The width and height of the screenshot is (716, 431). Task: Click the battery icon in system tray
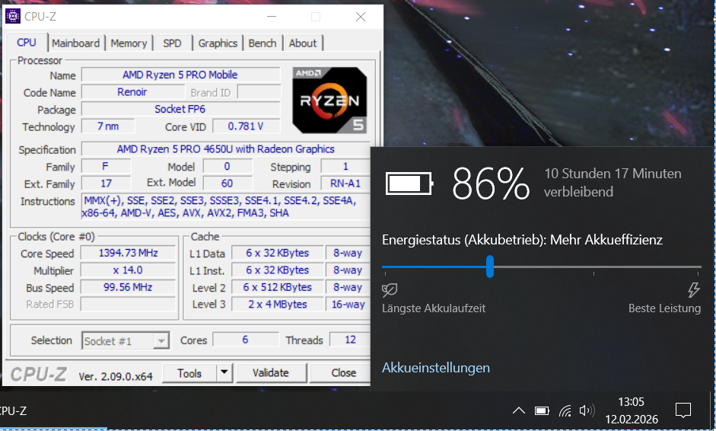pyautogui.click(x=542, y=410)
